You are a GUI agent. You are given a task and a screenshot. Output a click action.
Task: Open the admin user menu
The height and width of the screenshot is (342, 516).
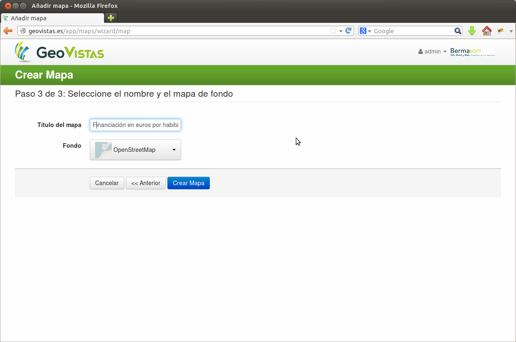(432, 51)
